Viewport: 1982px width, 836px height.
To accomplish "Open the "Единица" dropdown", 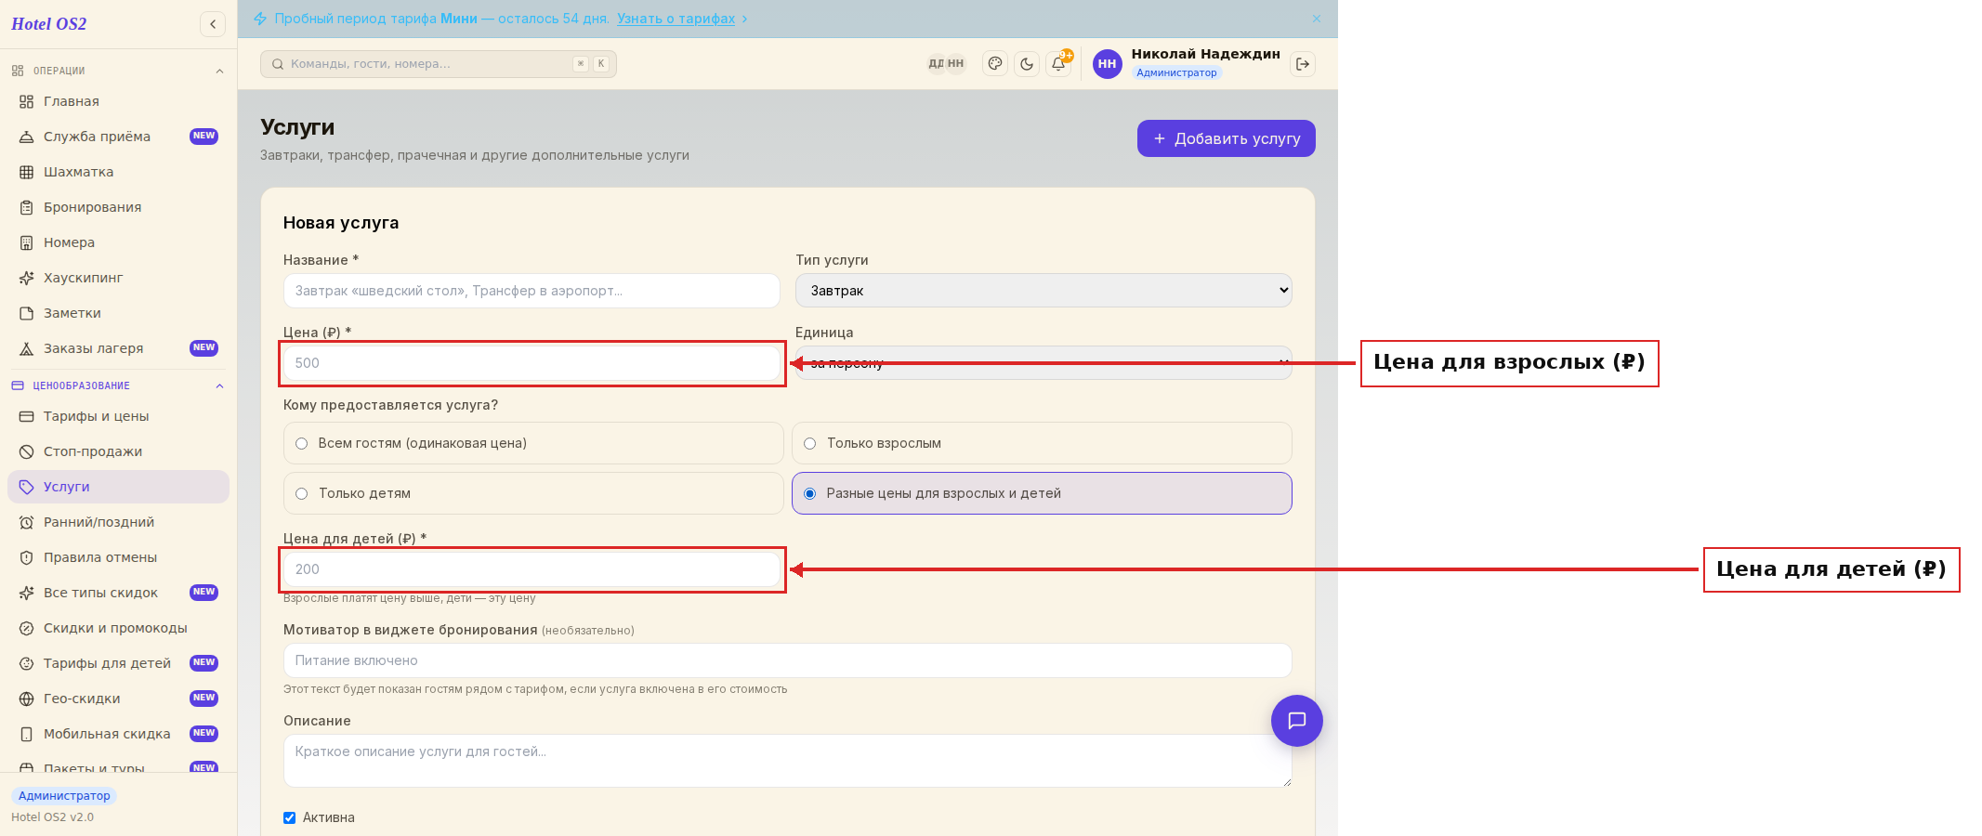I will tap(1044, 363).
